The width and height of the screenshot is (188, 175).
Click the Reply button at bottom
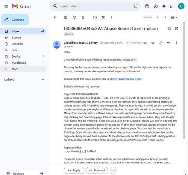click(74, 170)
